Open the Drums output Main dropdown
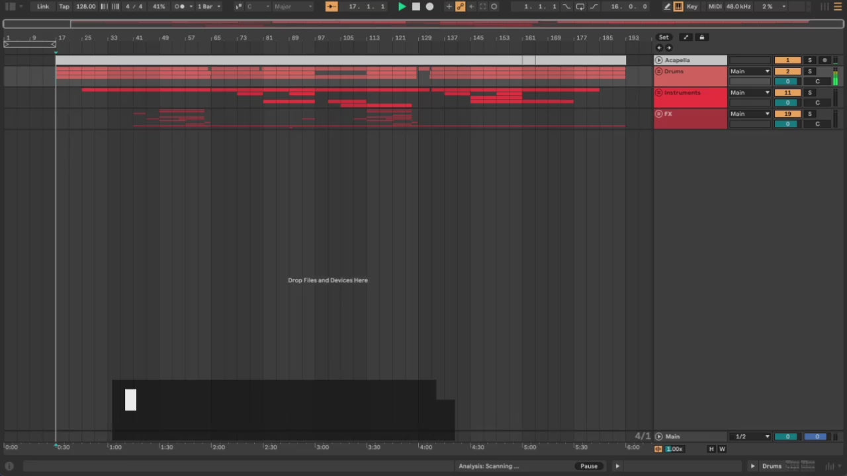The height and width of the screenshot is (476, 847). pyautogui.click(x=750, y=71)
